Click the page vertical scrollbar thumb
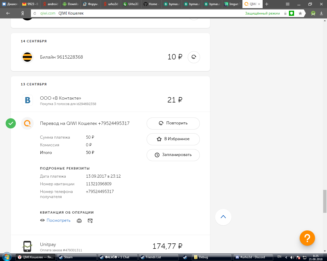Image resolution: width=327 pixels, height=261 pixels. pos(325,201)
